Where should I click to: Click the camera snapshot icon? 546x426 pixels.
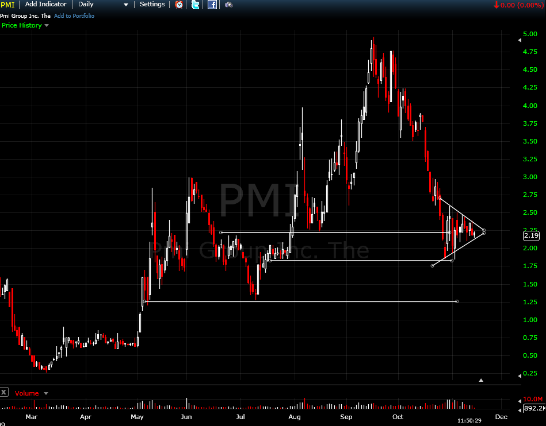229,5
